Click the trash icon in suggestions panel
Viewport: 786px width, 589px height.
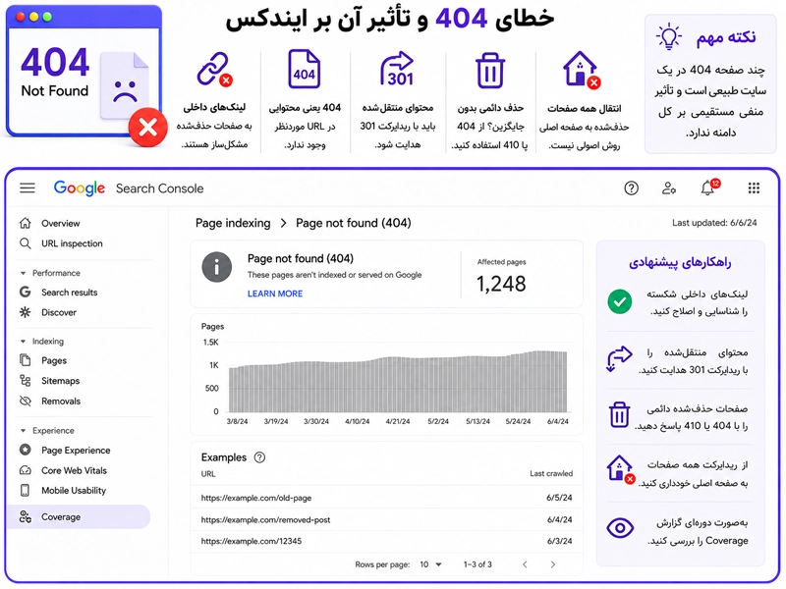pos(619,414)
